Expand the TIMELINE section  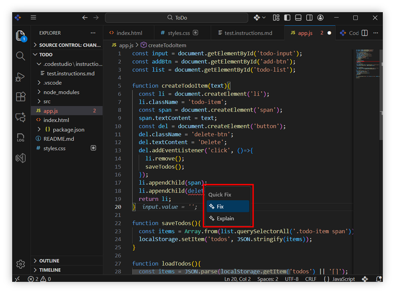(50, 270)
